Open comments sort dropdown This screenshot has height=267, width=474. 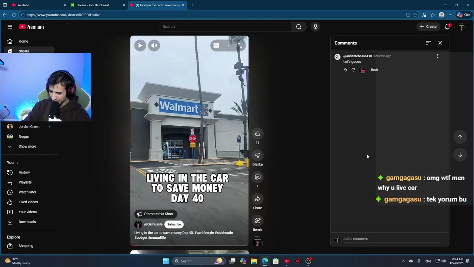[428, 43]
